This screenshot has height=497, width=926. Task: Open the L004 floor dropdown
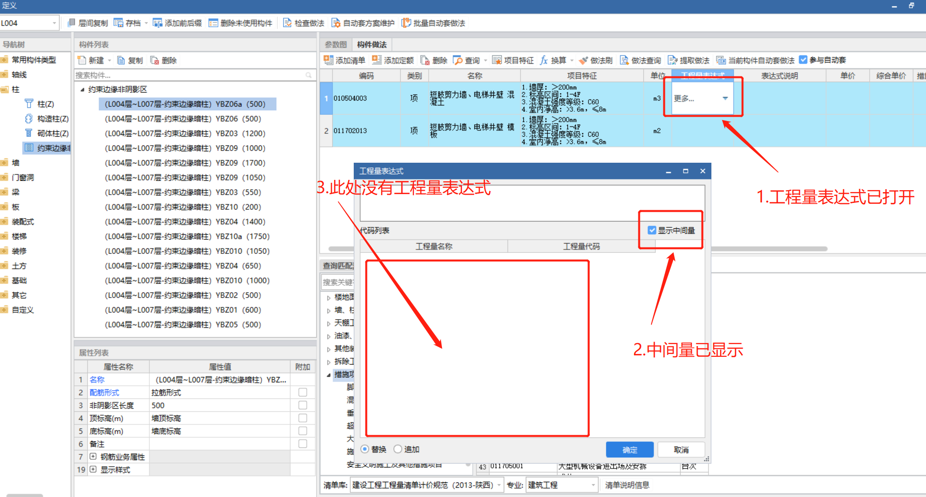(54, 23)
